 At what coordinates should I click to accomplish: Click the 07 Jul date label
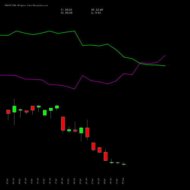(x=7, y=181)
